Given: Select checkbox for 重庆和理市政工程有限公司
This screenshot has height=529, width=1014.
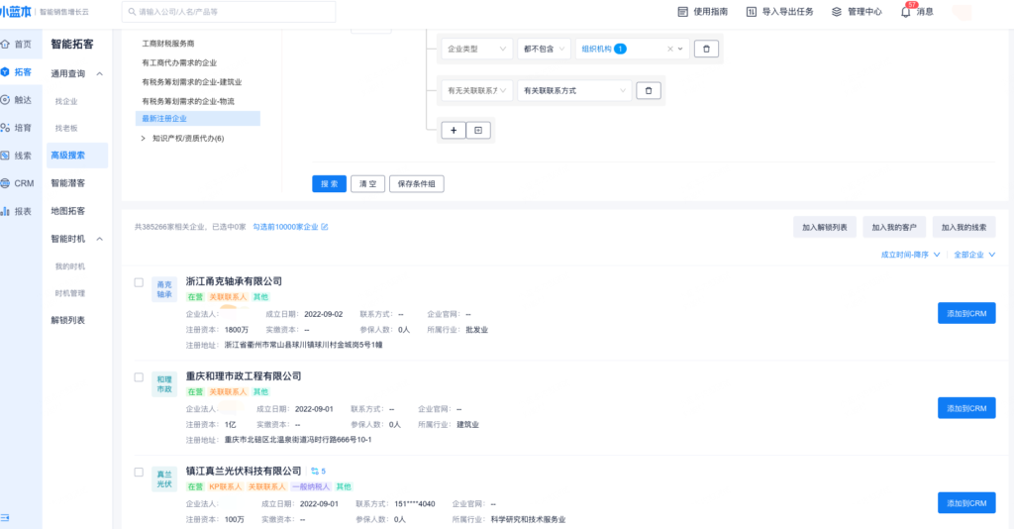Looking at the screenshot, I should tap(139, 377).
